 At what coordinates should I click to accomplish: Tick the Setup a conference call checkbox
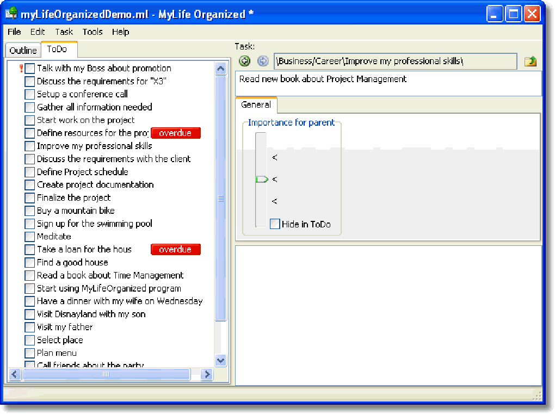pyautogui.click(x=30, y=94)
